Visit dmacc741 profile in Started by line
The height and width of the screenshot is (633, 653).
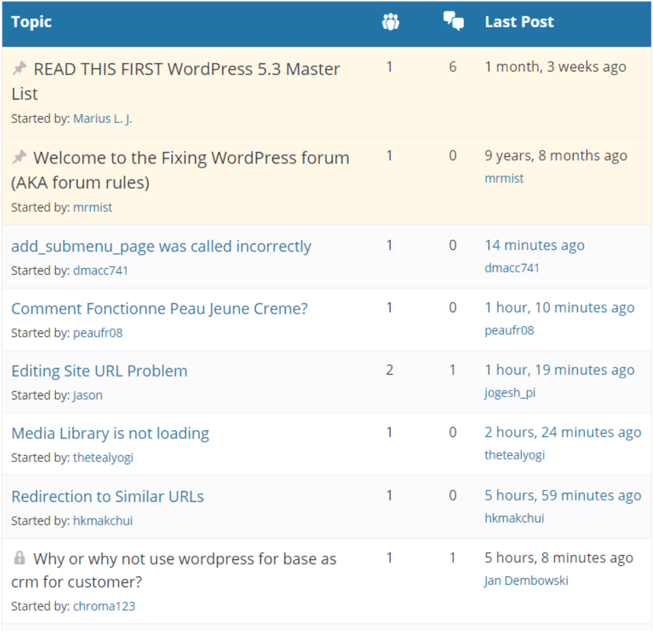click(100, 270)
